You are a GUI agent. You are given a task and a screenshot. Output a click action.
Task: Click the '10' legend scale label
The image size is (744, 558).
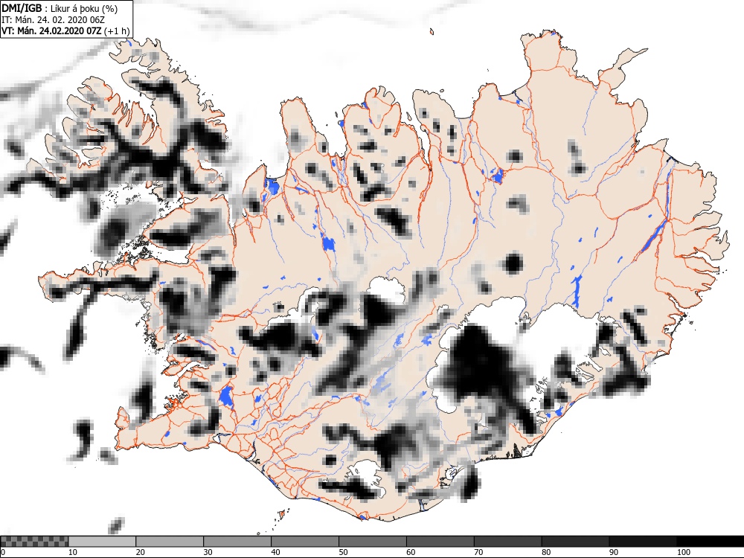tap(73, 552)
